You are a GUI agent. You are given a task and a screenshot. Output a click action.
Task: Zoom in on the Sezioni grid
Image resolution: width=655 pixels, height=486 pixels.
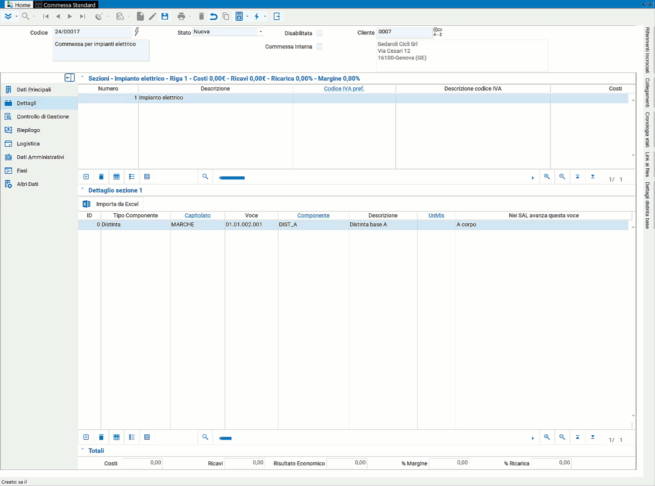pos(547,177)
